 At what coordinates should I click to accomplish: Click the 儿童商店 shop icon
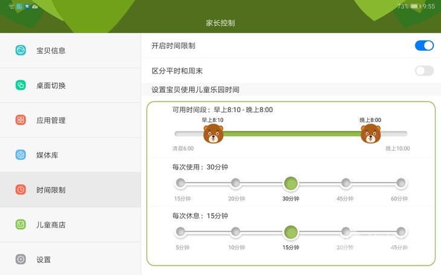tap(21, 224)
